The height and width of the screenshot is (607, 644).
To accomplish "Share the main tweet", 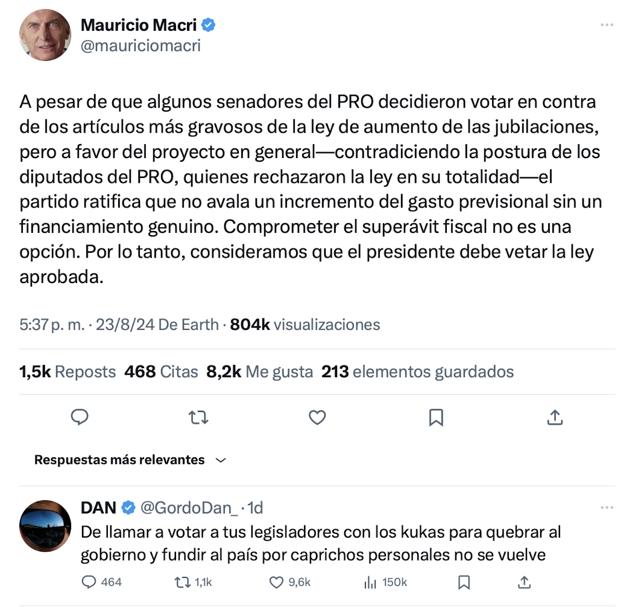I will click(x=555, y=418).
